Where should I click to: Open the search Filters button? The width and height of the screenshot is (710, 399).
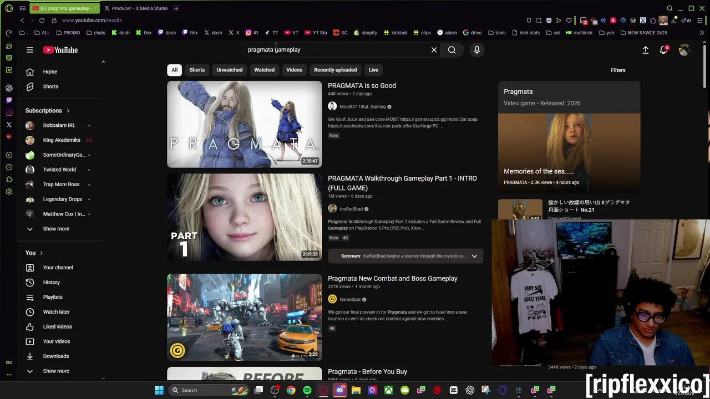coord(618,70)
